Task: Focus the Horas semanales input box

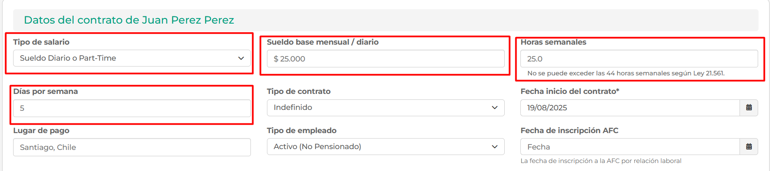Action: pyautogui.click(x=639, y=59)
